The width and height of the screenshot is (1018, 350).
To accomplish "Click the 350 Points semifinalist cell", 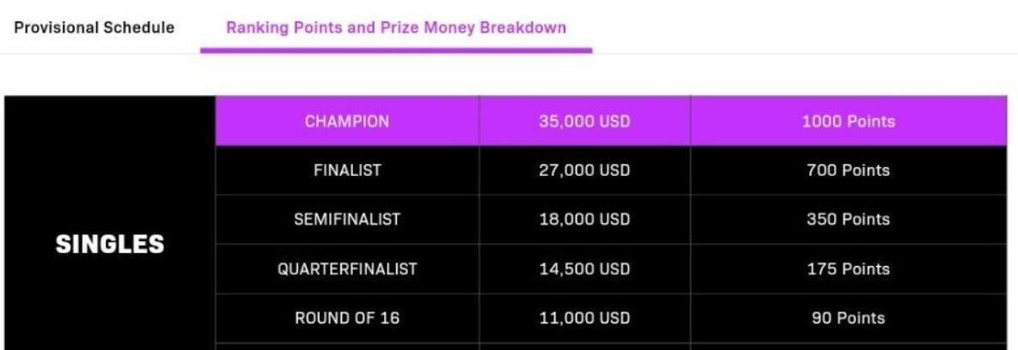I will pos(849,219).
